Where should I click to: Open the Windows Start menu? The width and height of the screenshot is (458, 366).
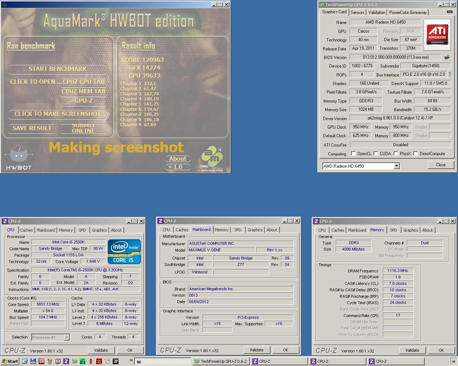tap(10, 361)
